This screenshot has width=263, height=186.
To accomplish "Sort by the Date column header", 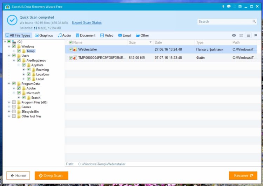I will pos(174,42).
